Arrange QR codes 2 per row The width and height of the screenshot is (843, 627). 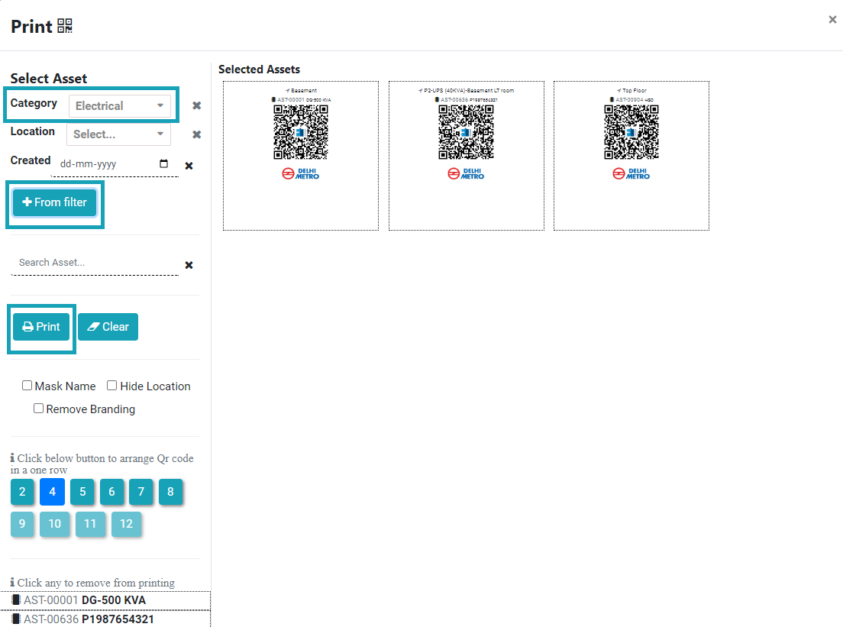[x=22, y=492]
